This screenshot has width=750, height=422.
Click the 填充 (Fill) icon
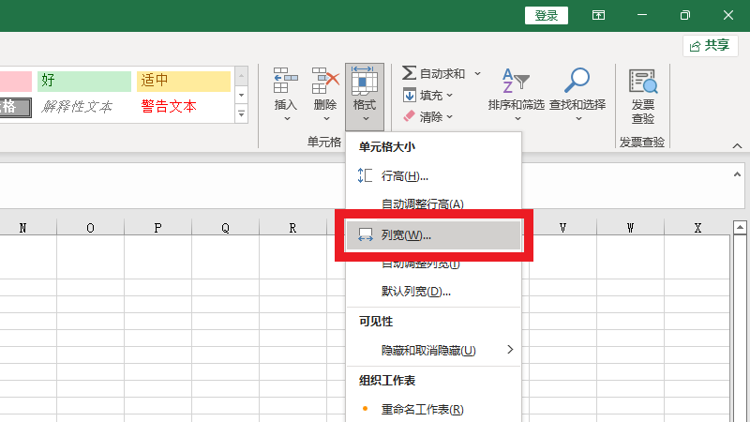pyautogui.click(x=410, y=95)
